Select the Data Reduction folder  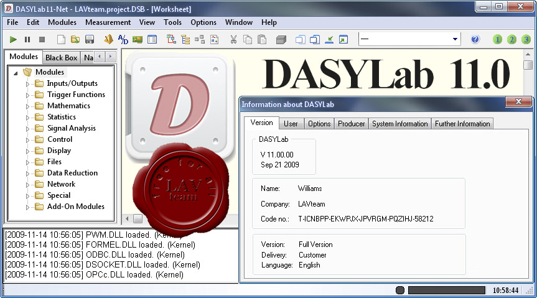(x=72, y=173)
